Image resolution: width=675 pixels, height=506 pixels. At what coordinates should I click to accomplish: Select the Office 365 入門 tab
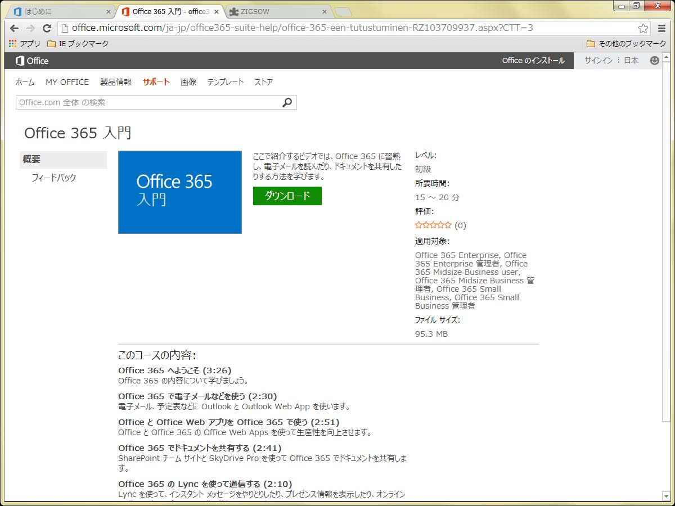click(x=170, y=12)
